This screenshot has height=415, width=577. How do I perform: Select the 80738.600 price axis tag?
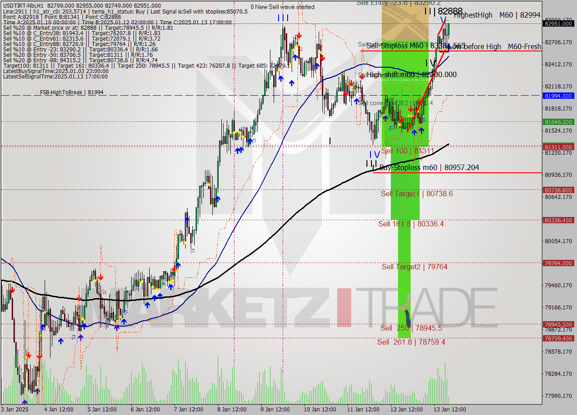(559, 190)
